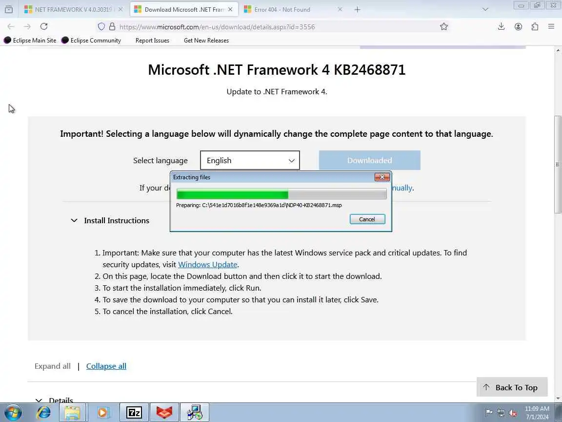
Task: Open the installer taskbar icon
Action: click(x=195, y=413)
